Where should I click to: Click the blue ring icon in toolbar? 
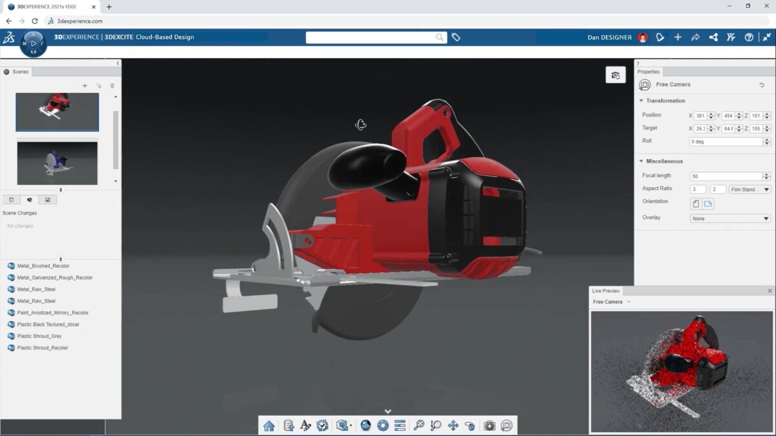pos(382,426)
